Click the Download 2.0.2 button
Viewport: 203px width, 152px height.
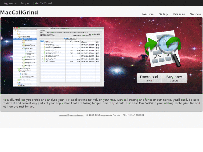[x=149, y=78]
